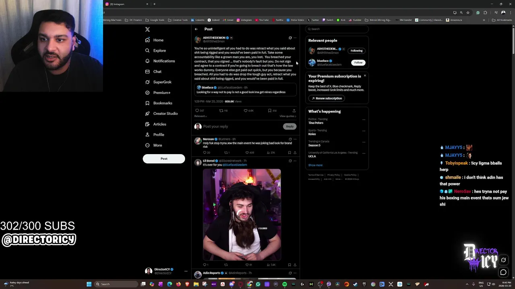Image resolution: width=515 pixels, height=289 pixels.
Task: Repost the main post showing 118
Action: [x=221, y=110]
